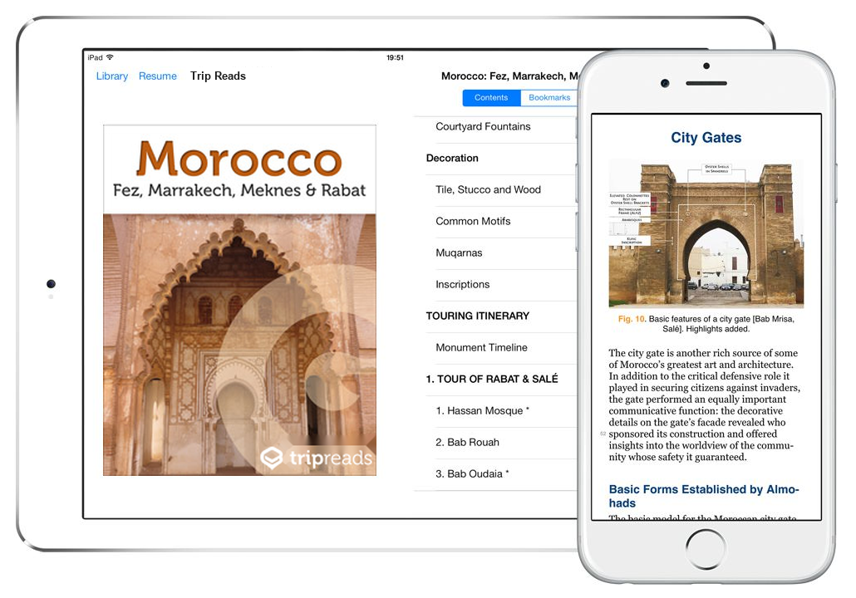Tap the iPad Wi-Fi status icon

(110, 57)
